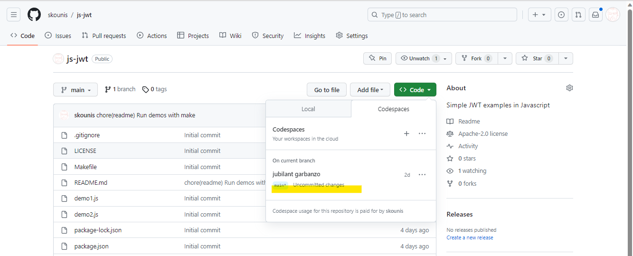
Task: Click the repository owner avatar near title
Action: (58, 59)
